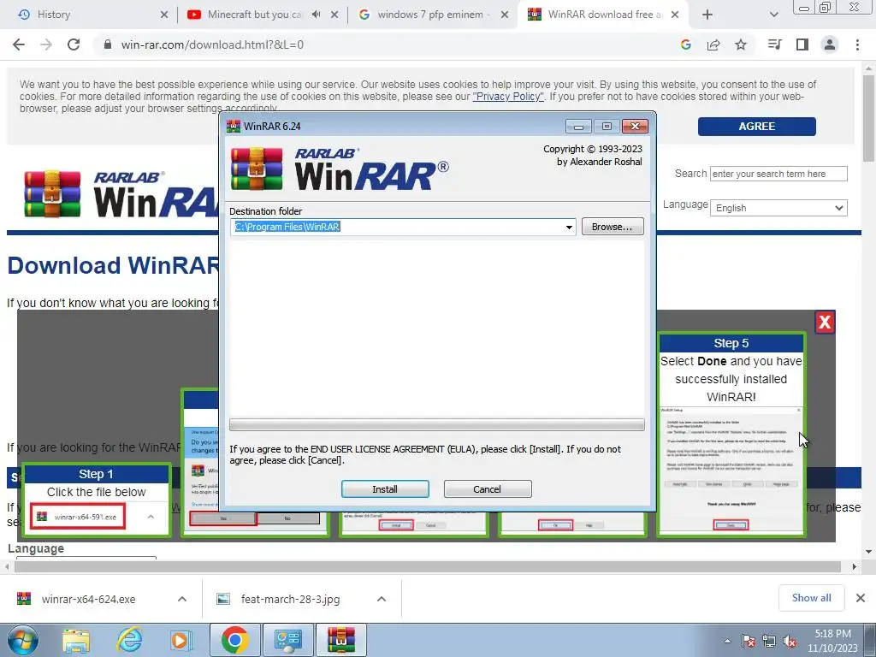
Task: Mute the Minecraft tab via speaker icon
Action: (317, 15)
